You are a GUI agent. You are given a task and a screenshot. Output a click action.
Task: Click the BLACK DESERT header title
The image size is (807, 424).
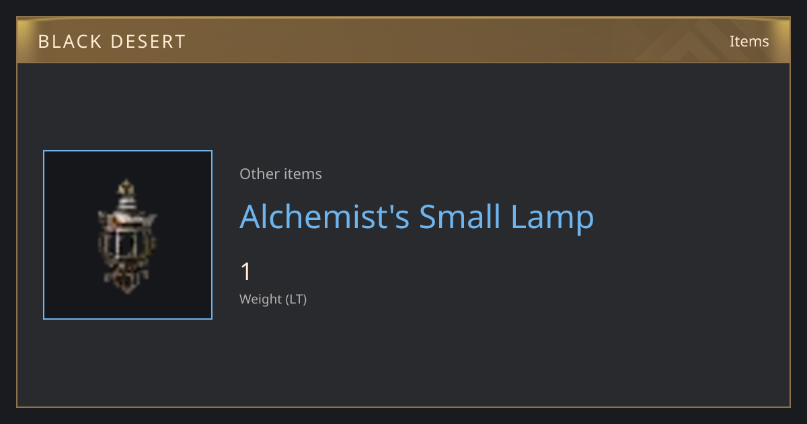pyautogui.click(x=112, y=41)
